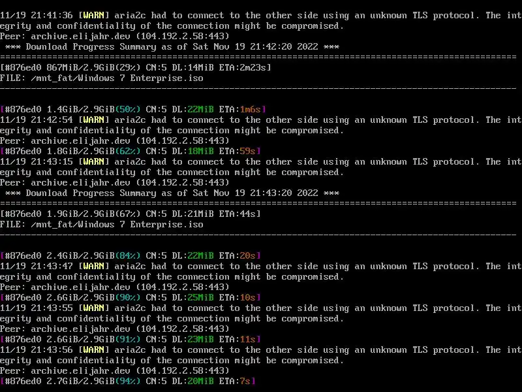Click the 11/19 21:42:54 timestamp
522x392 pixels.
coord(37,120)
